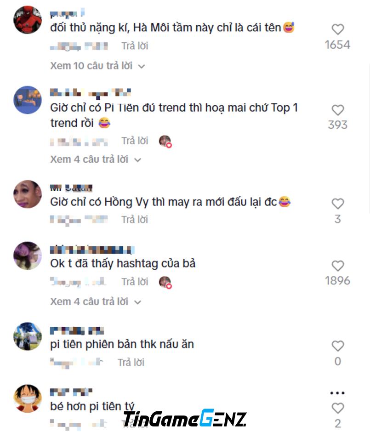
Task: Like the comment with 1654 likes
Action: pyautogui.click(x=337, y=29)
